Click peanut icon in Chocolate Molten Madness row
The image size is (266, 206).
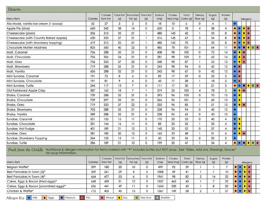click(244, 47)
